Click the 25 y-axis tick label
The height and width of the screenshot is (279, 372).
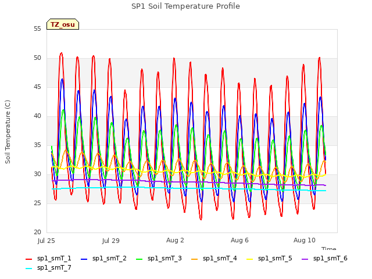click(x=37, y=203)
